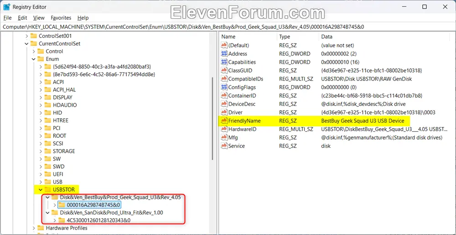Click the Capabilities DWORD value icon
The image size is (456, 235).
(x=224, y=62)
